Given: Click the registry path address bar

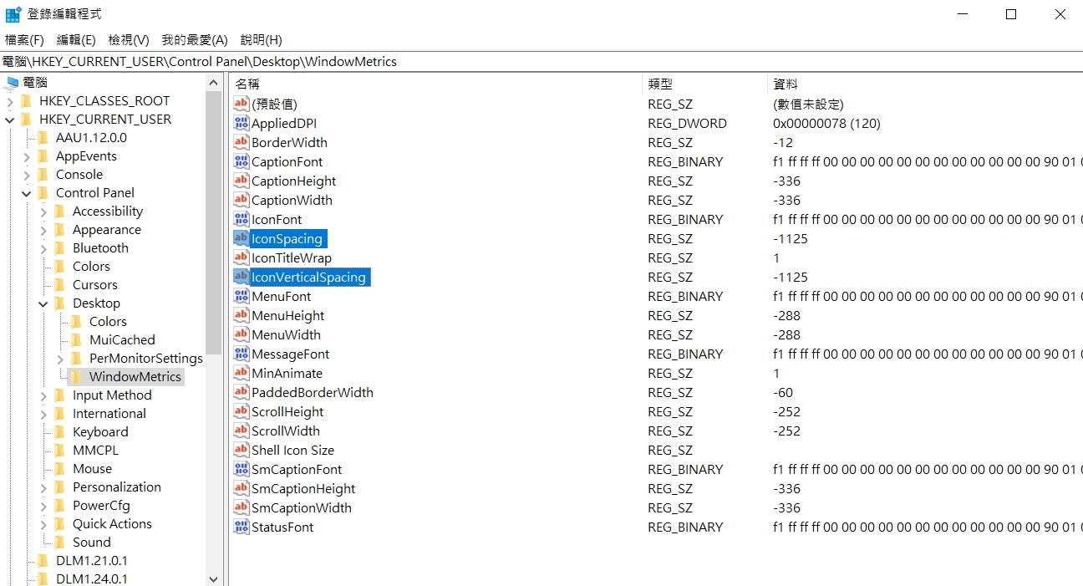Looking at the screenshot, I should tap(541, 61).
